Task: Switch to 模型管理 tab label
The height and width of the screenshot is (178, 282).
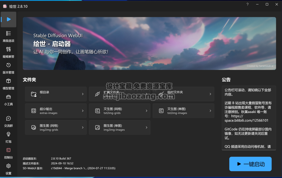Action: click(x=8, y=88)
